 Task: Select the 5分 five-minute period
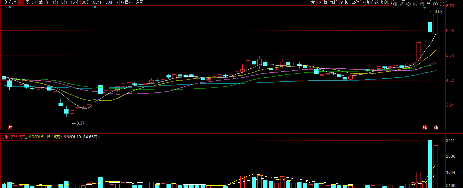(64, 2)
